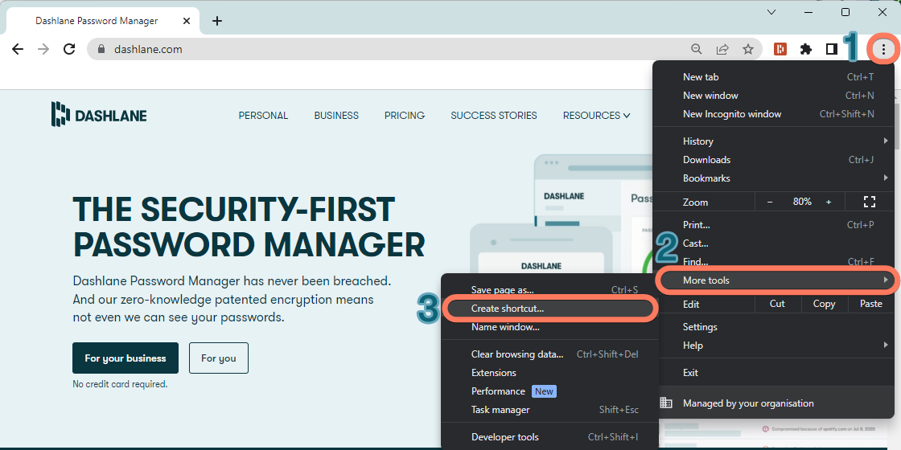
Task: Click the padlock site info icon
Action: [x=101, y=49]
